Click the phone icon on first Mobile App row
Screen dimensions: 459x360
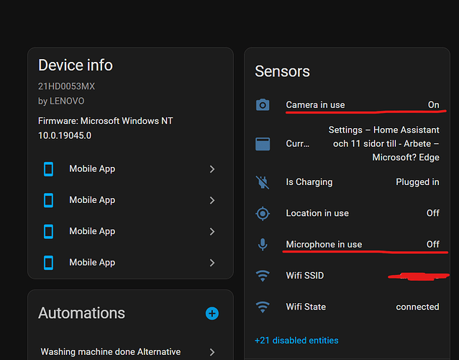click(49, 169)
